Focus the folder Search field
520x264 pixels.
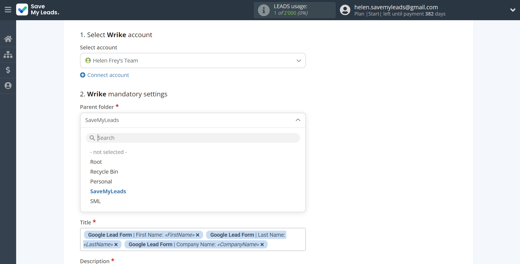tap(193, 138)
